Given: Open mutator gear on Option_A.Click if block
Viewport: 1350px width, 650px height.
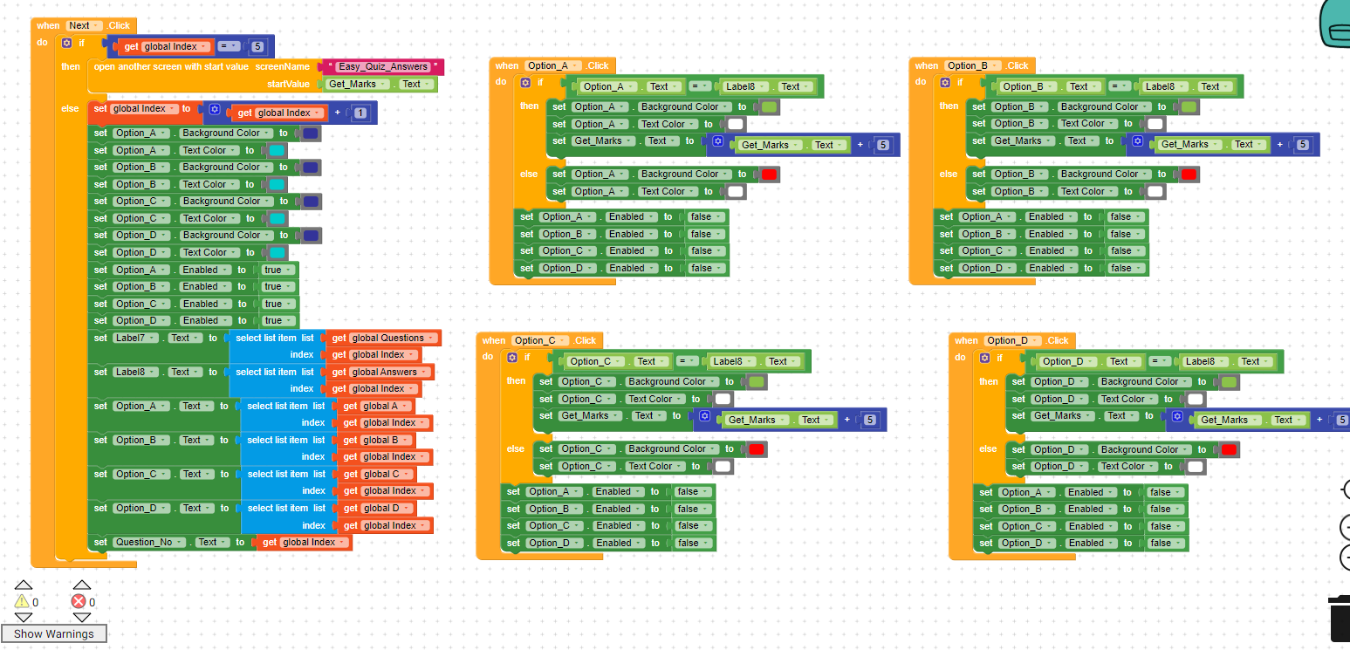Looking at the screenshot, I should click(525, 83).
